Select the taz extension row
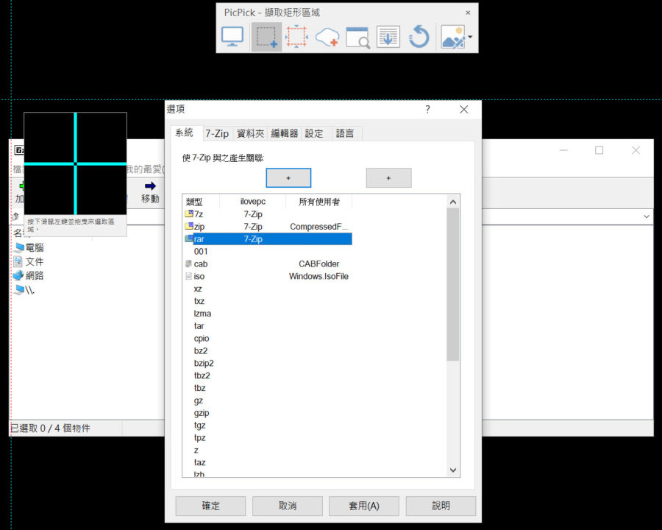The height and width of the screenshot is (530, 662). point(268,462)
